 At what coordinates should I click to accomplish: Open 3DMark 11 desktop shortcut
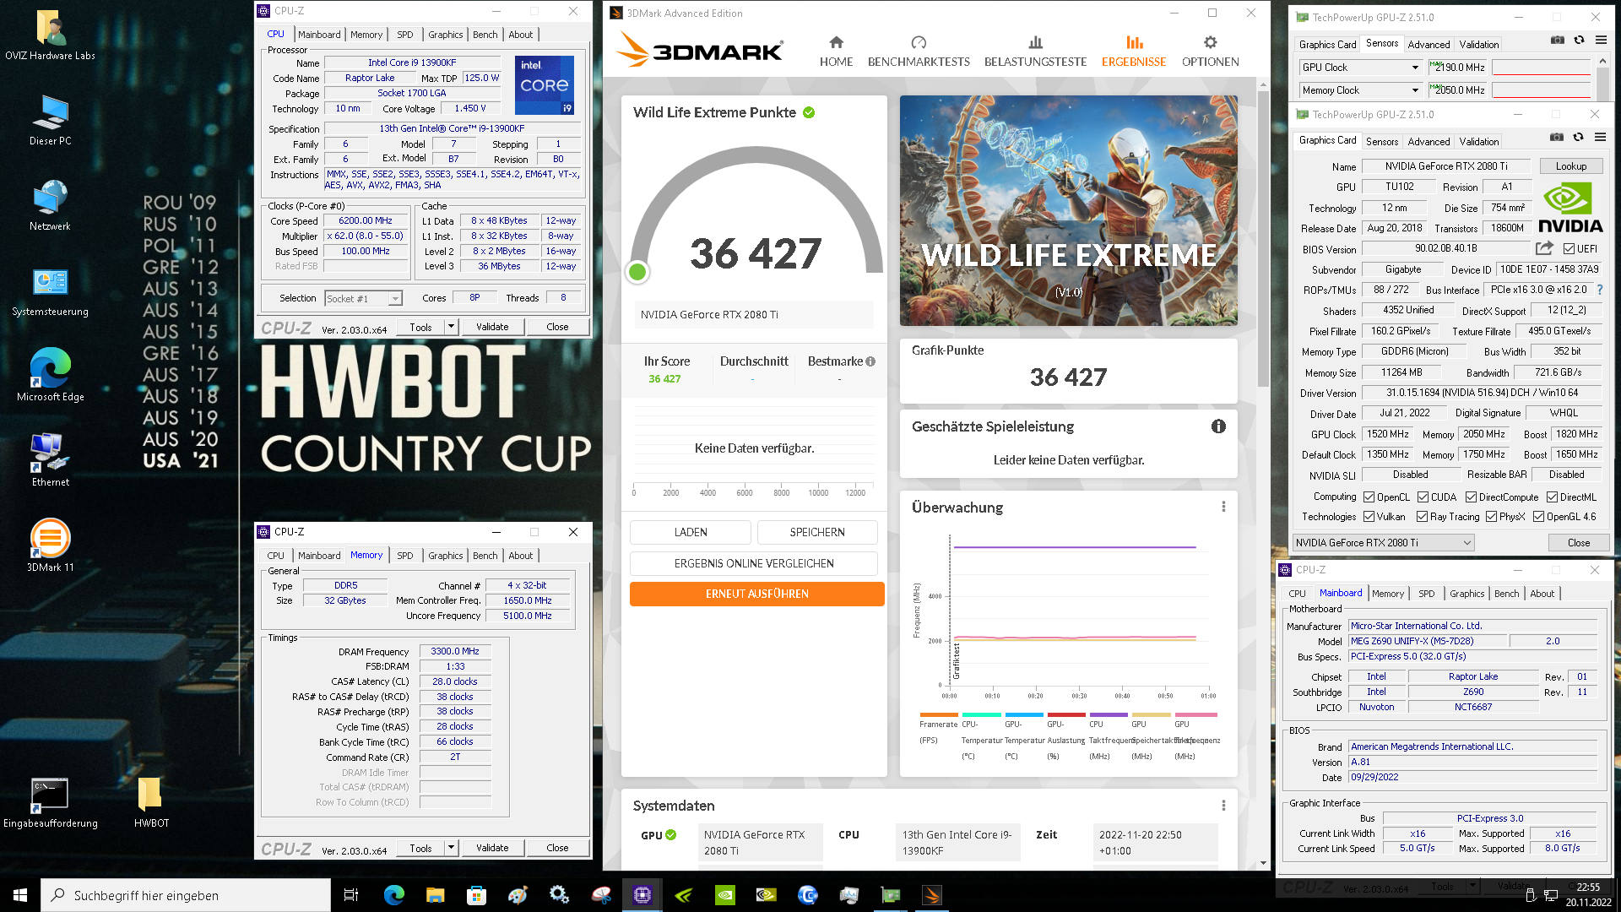(51, 546)
